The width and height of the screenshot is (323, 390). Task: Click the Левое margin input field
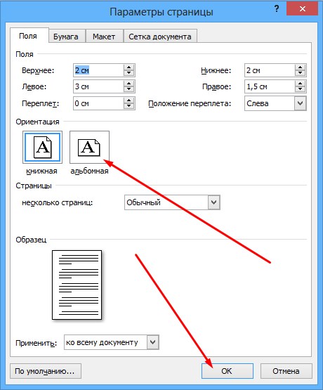(98, 86)
